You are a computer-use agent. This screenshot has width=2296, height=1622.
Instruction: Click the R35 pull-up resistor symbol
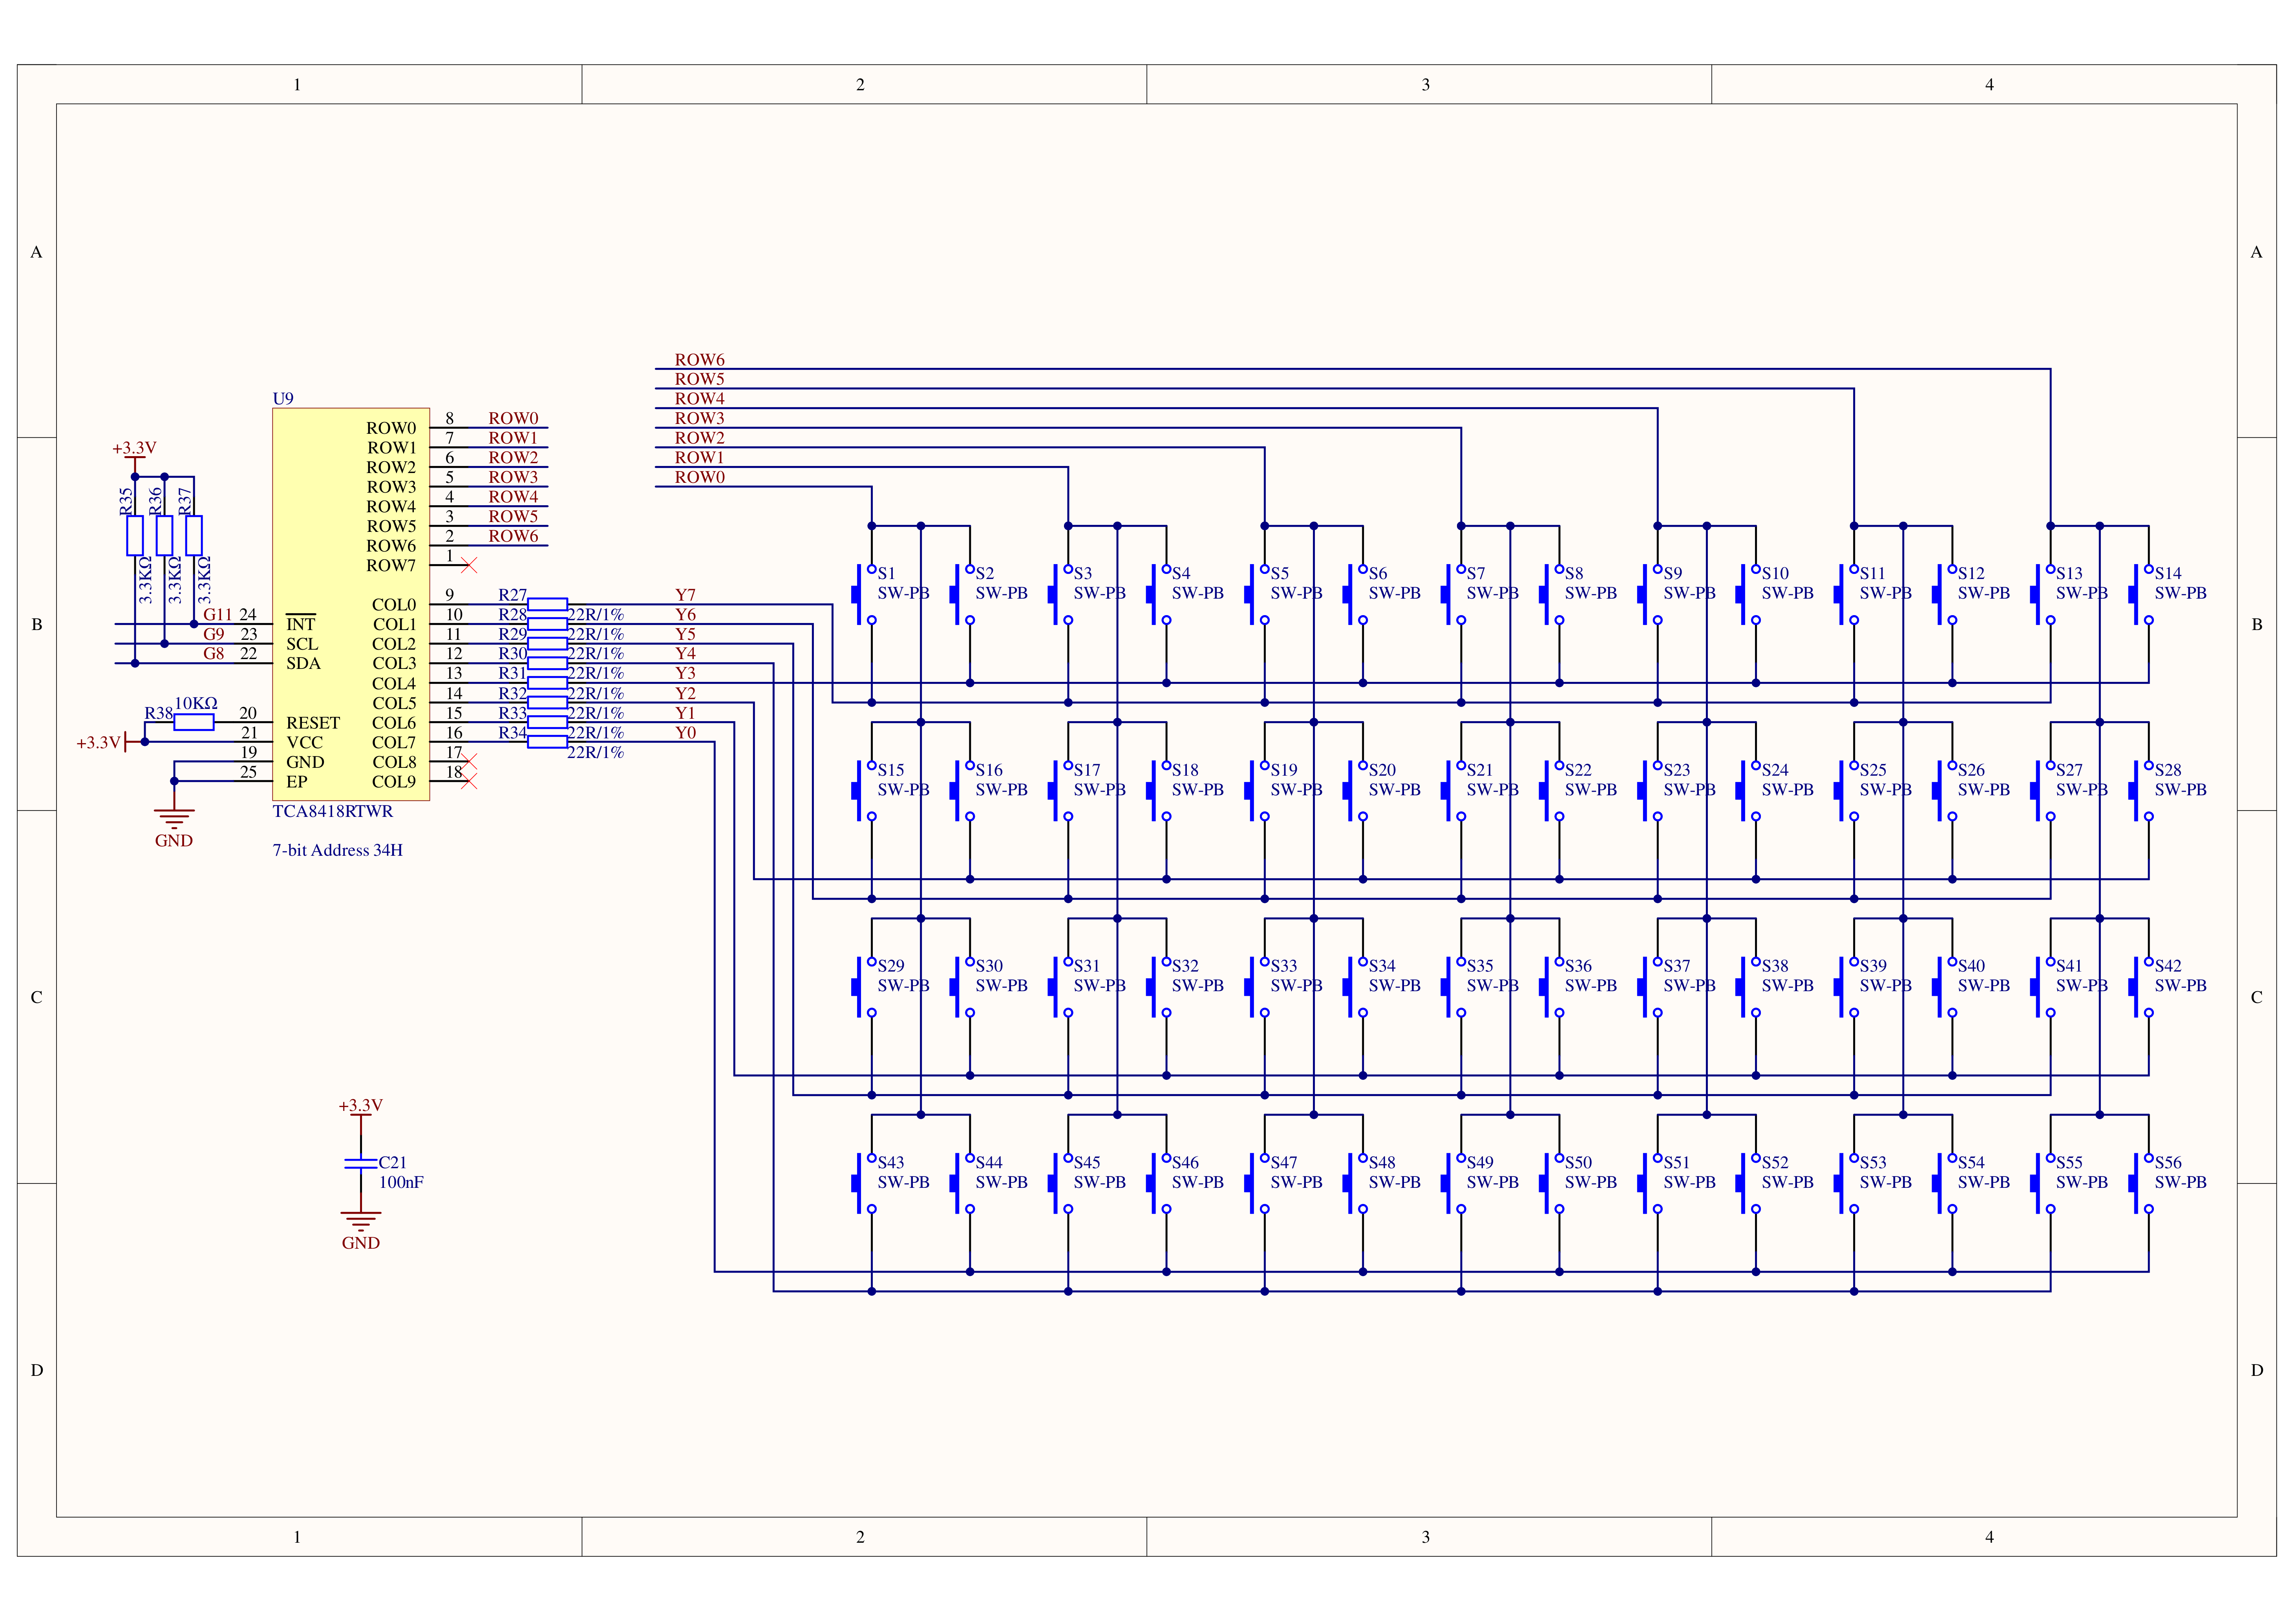[135, 536]
